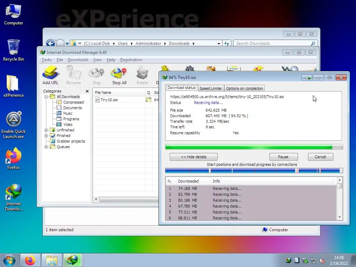Screen dimensions: 356x267
Task: Click the Resume toolbar icon
Action: click(74, 75)
